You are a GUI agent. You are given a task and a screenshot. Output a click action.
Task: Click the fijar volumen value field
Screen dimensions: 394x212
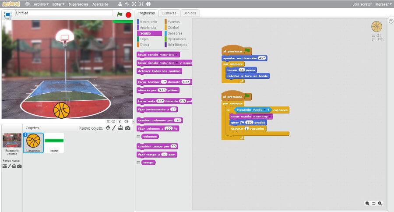(x=169, y=128)
